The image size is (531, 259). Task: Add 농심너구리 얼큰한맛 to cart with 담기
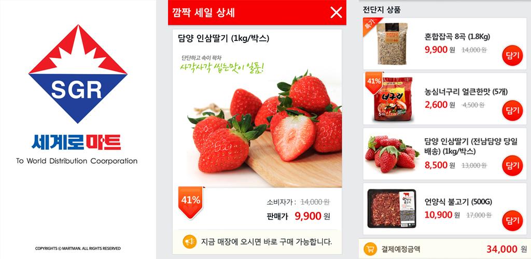pyautogui.click(x=512, y=110)
